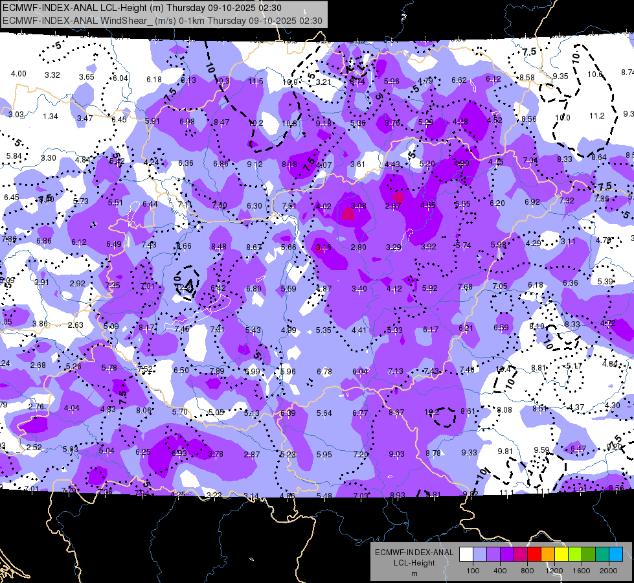Image resolution: width=634 pixels, height=583 pixels.
Task: Click the wind shear value 4.37
Action: tap(576, 407)
